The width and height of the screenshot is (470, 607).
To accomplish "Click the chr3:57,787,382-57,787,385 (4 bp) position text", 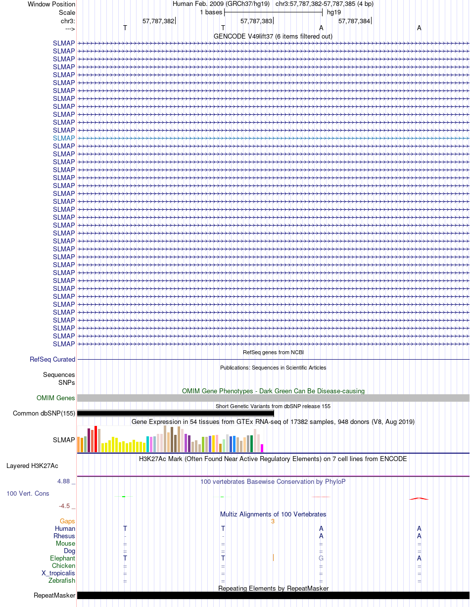I will coord(325,4).
